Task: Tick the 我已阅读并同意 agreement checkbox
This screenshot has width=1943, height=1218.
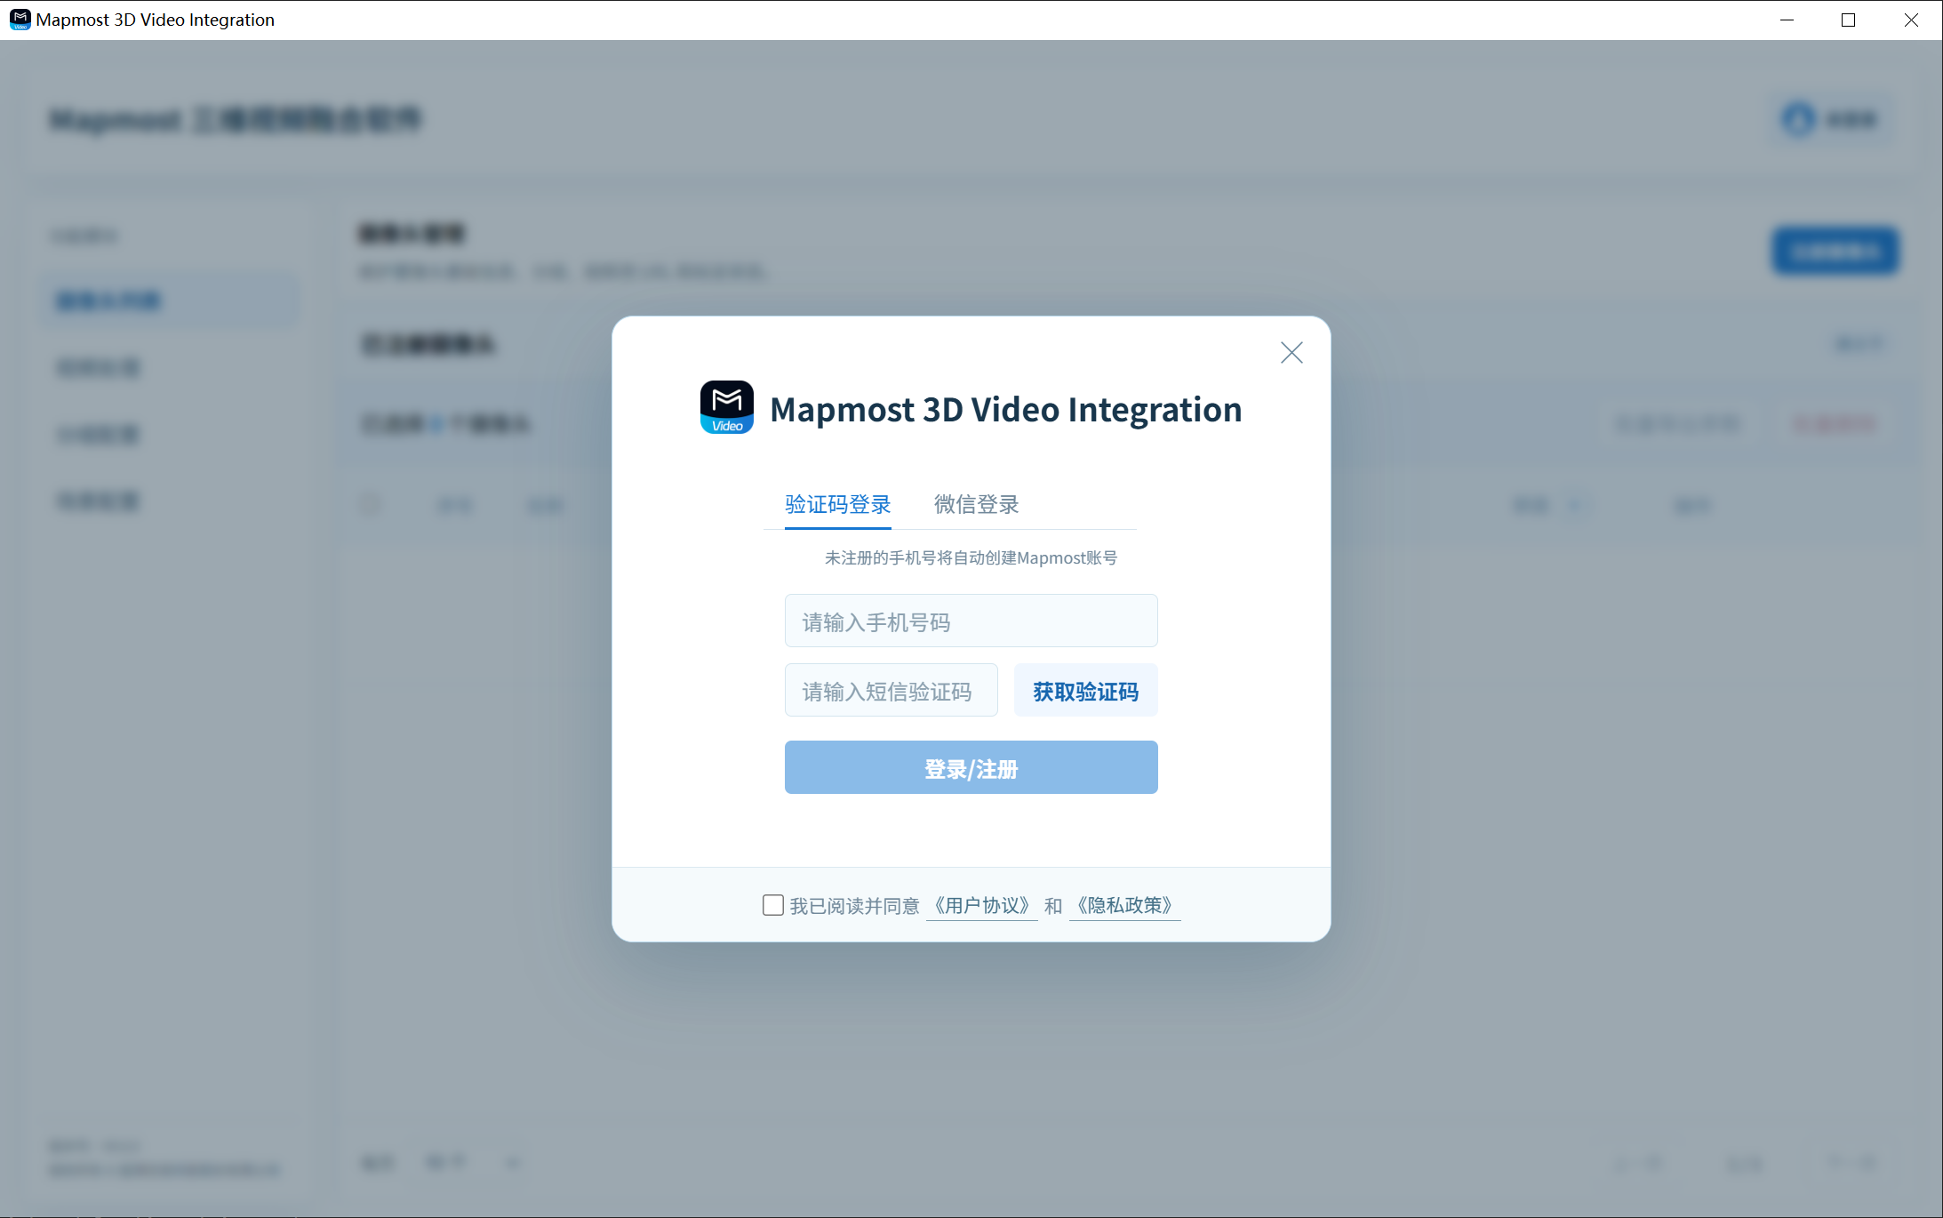Action: tap(773, 905)
